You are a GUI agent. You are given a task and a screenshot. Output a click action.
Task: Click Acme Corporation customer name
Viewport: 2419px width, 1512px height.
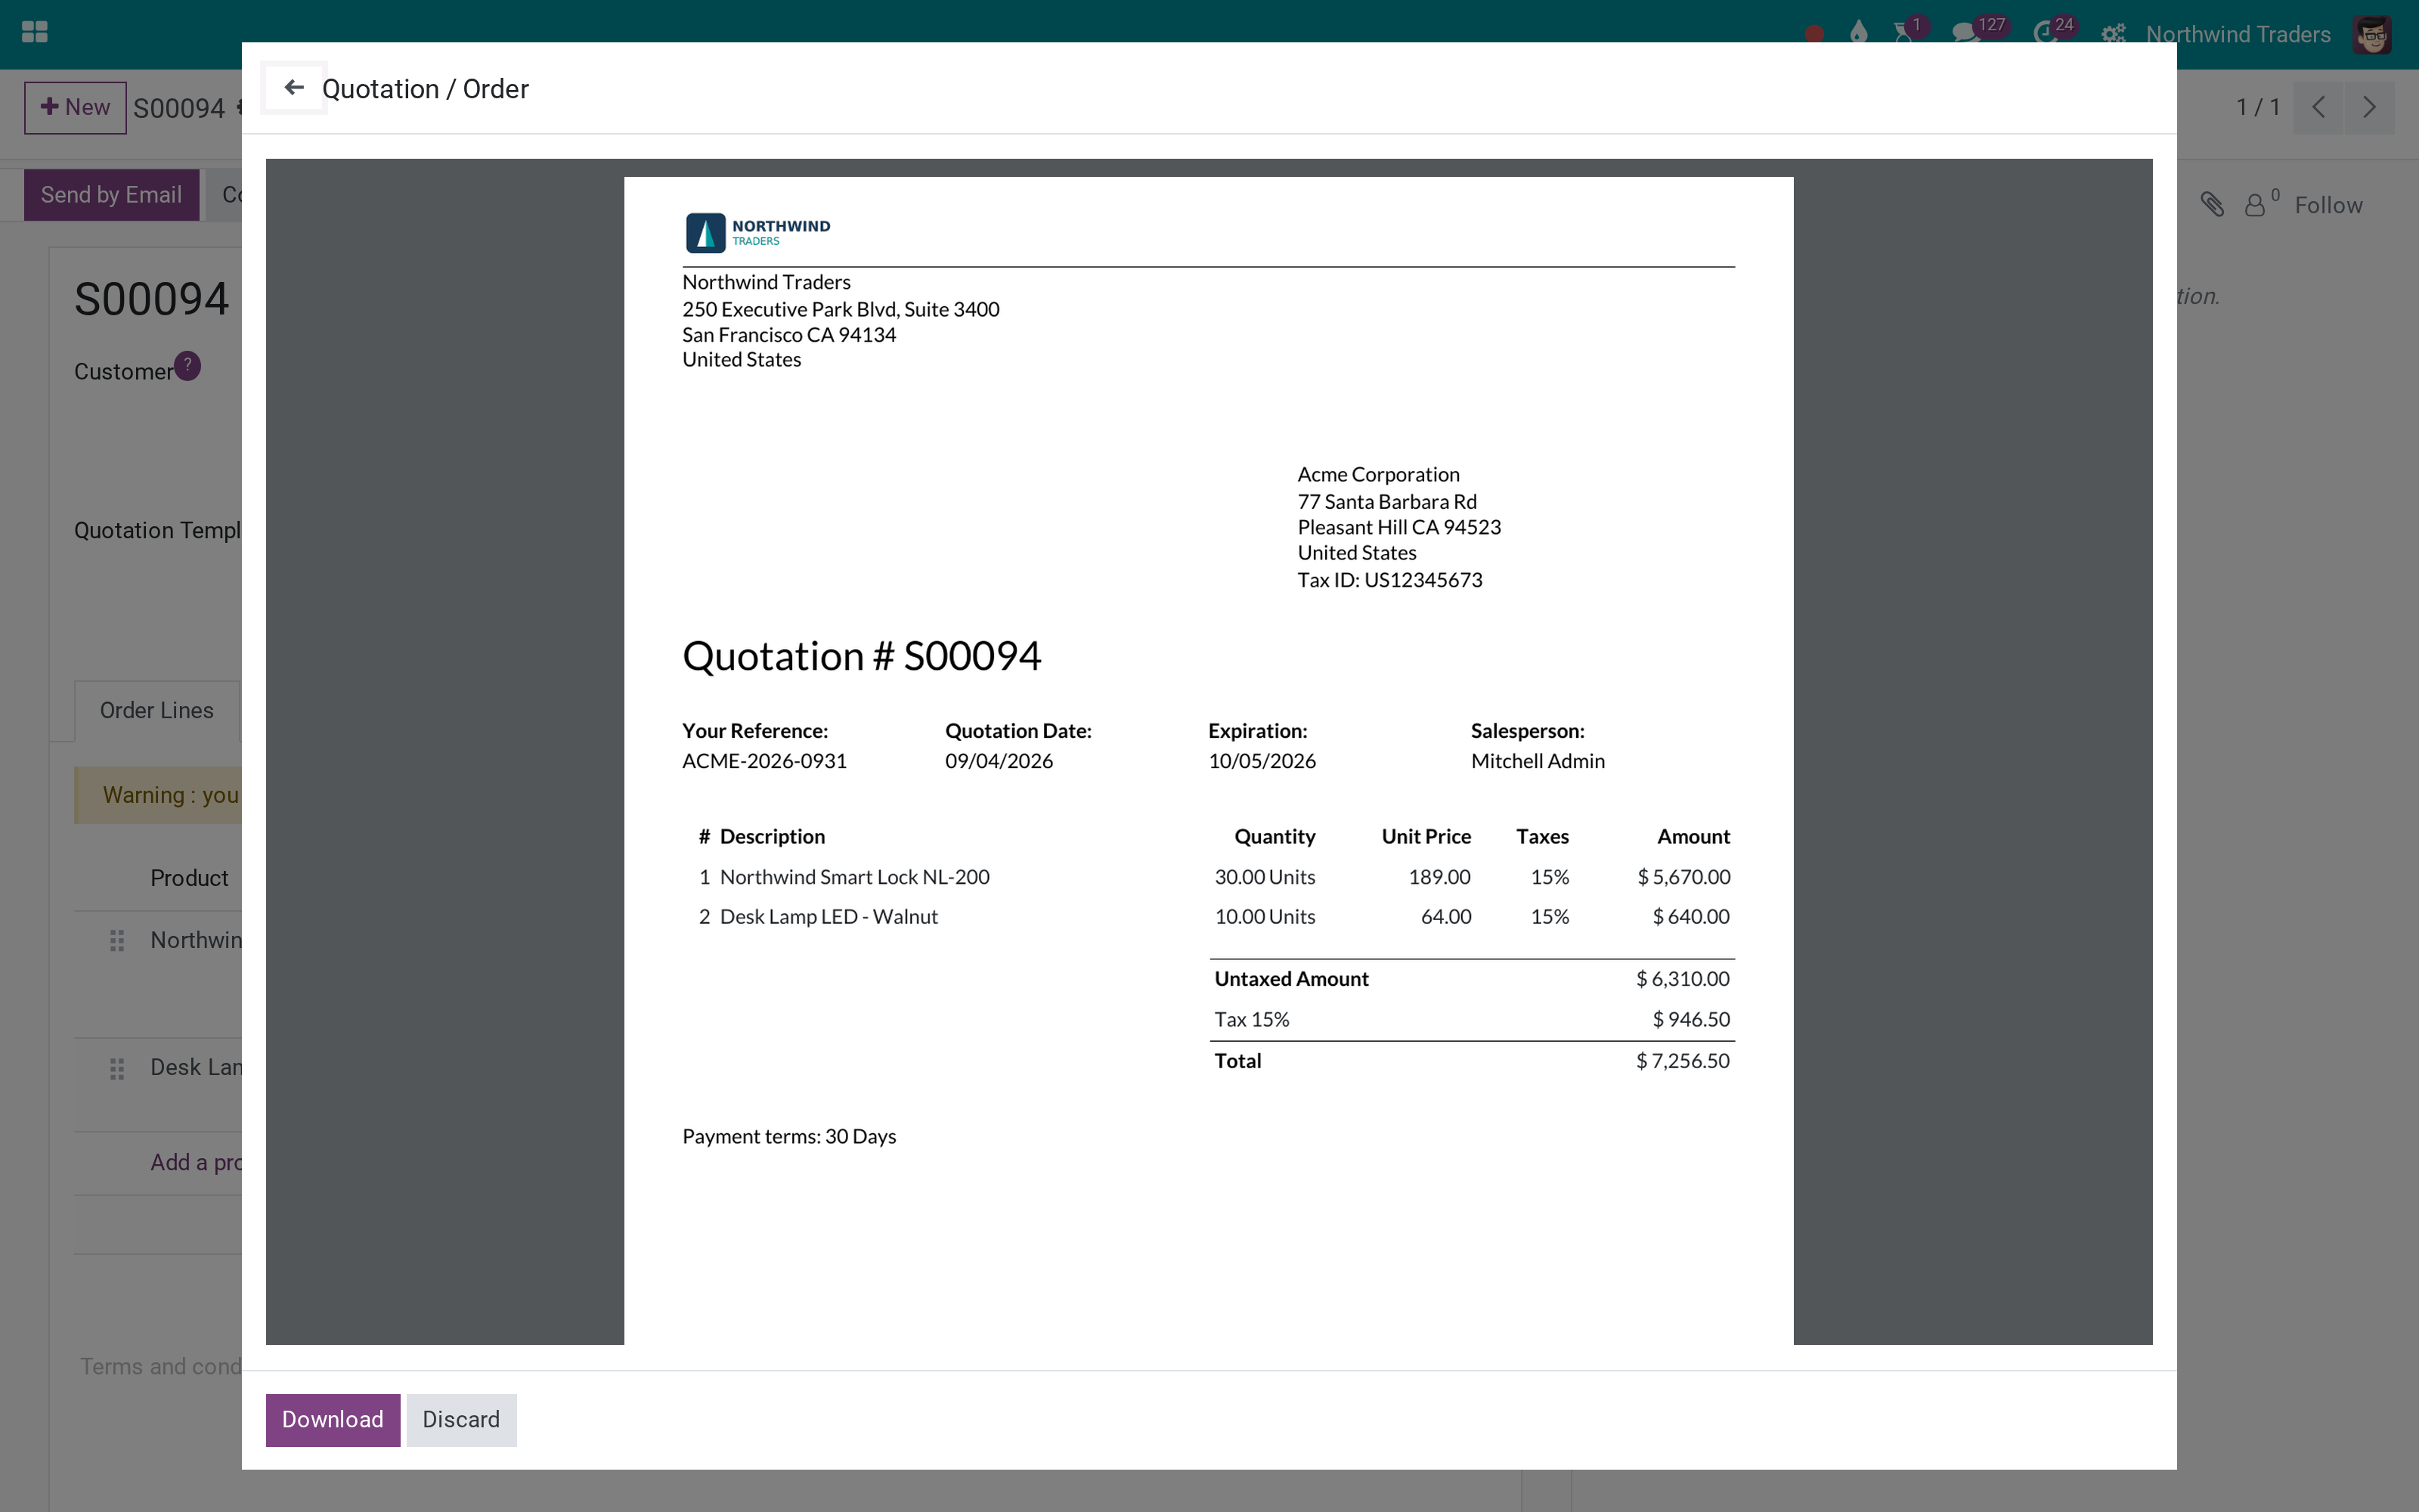(x=1378, y=475)
